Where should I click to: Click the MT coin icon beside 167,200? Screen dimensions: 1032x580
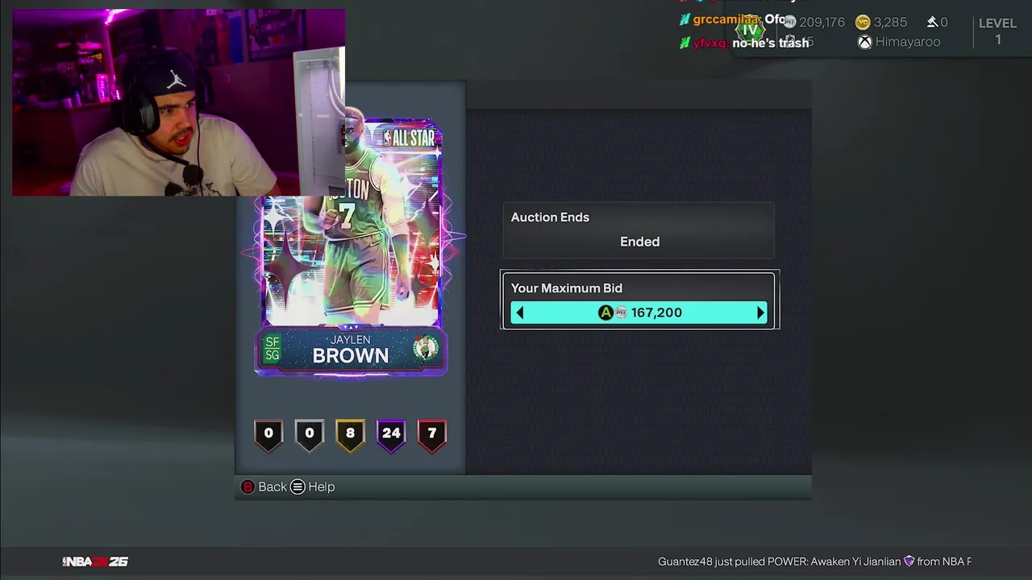(x=621, y=313)
